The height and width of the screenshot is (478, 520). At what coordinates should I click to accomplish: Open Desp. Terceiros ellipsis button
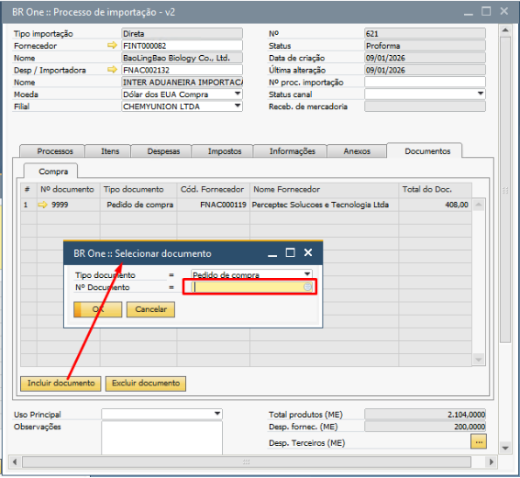click(x=478, y=442)
